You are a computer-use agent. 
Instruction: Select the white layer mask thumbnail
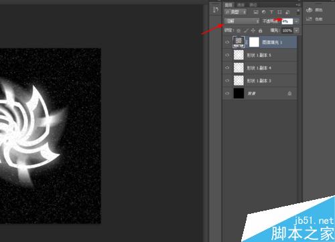click(x=254, y=42)
